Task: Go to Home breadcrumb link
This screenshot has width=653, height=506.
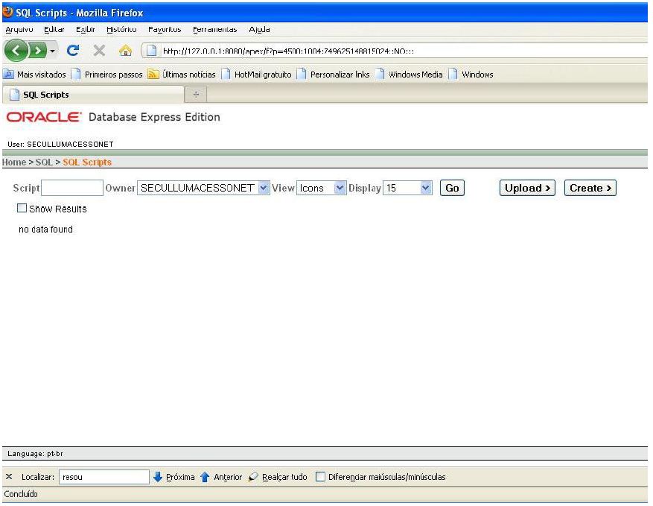Action: 13,162
